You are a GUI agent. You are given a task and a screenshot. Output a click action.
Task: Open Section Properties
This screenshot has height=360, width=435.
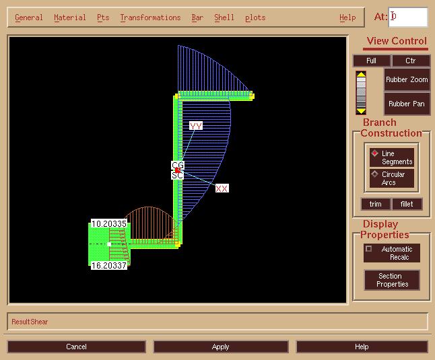392,280
